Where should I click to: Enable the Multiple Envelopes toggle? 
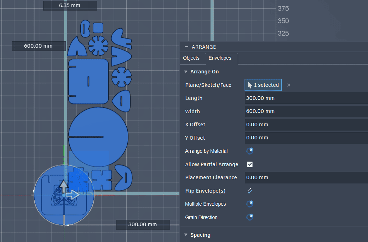pyautogui.click(x=249, y=204)
